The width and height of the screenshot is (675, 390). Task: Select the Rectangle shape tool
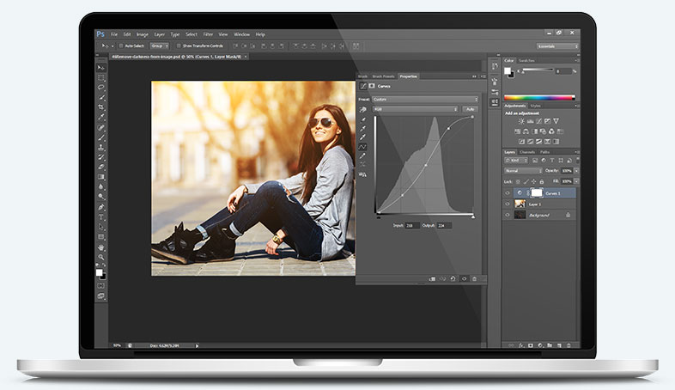click(101, 237)
